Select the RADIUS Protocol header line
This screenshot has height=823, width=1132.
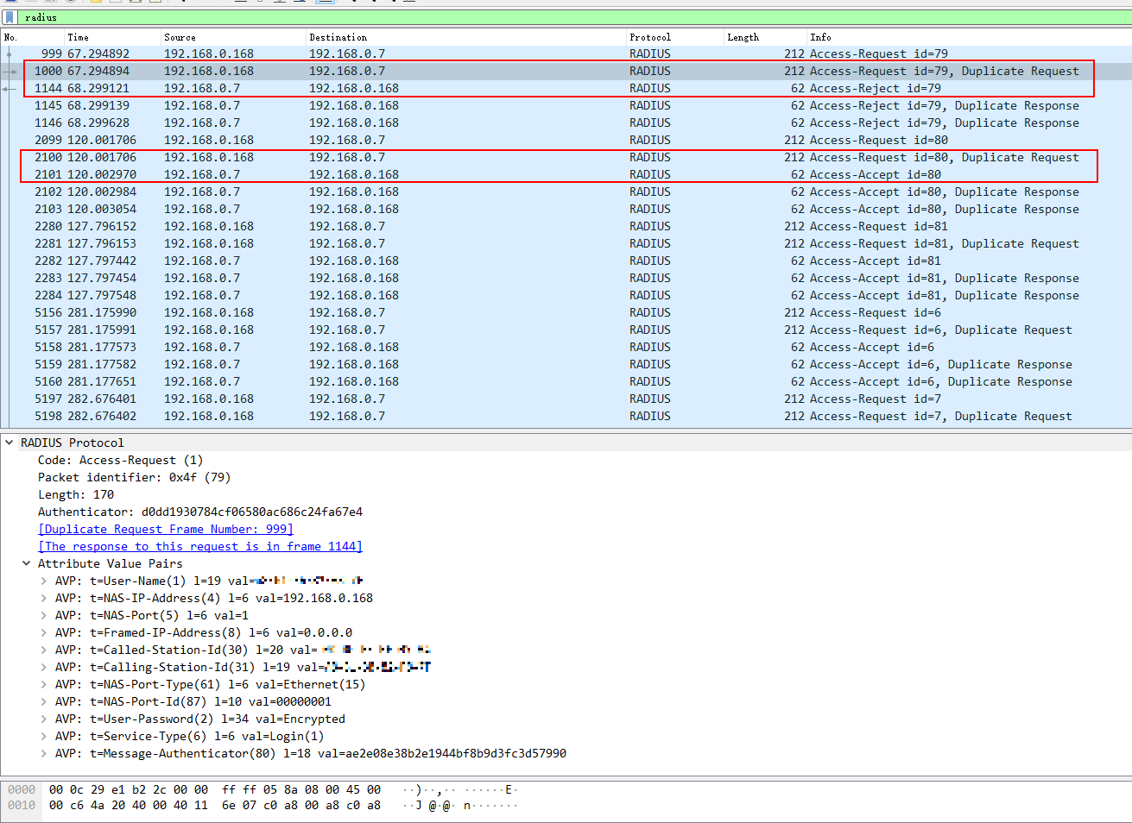(x=566, y=443)
